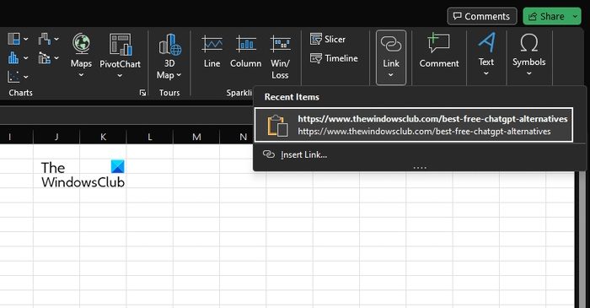Expand the waterfall chart dropdown arrow
The height and width of the screenshot is (308, 590).
point(56,39)
